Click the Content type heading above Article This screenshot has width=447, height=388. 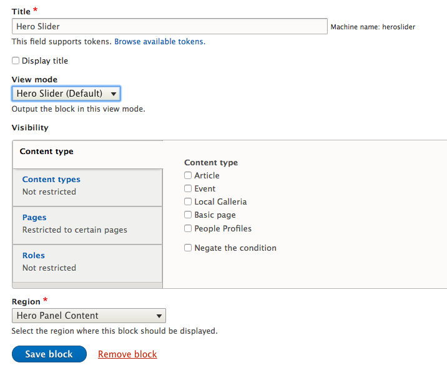coord(210,163)
